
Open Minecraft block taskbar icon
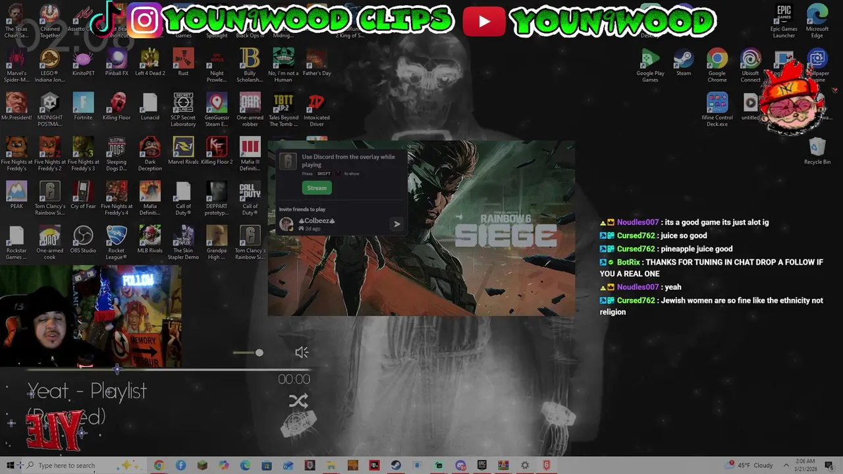click(x=202, y=465)
